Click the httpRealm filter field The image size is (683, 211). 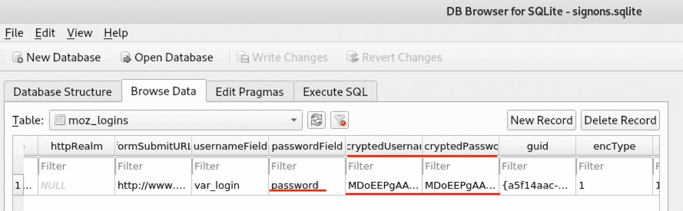pos(76,166)
